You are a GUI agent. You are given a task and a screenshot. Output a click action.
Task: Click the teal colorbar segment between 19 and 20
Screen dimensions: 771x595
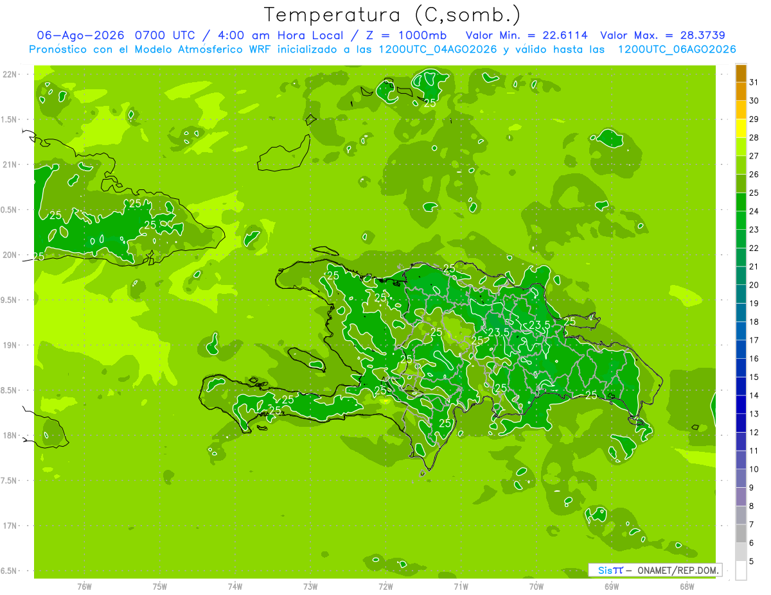point(741,294)
